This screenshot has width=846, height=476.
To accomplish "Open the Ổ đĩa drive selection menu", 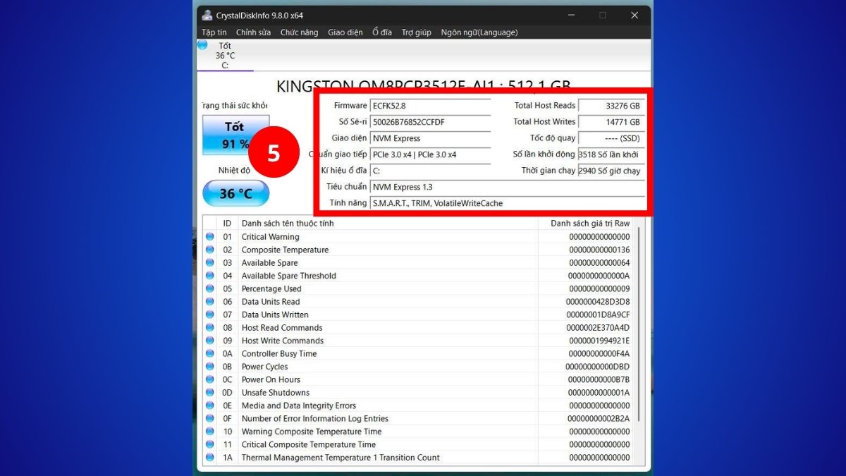I will (383, 32).
